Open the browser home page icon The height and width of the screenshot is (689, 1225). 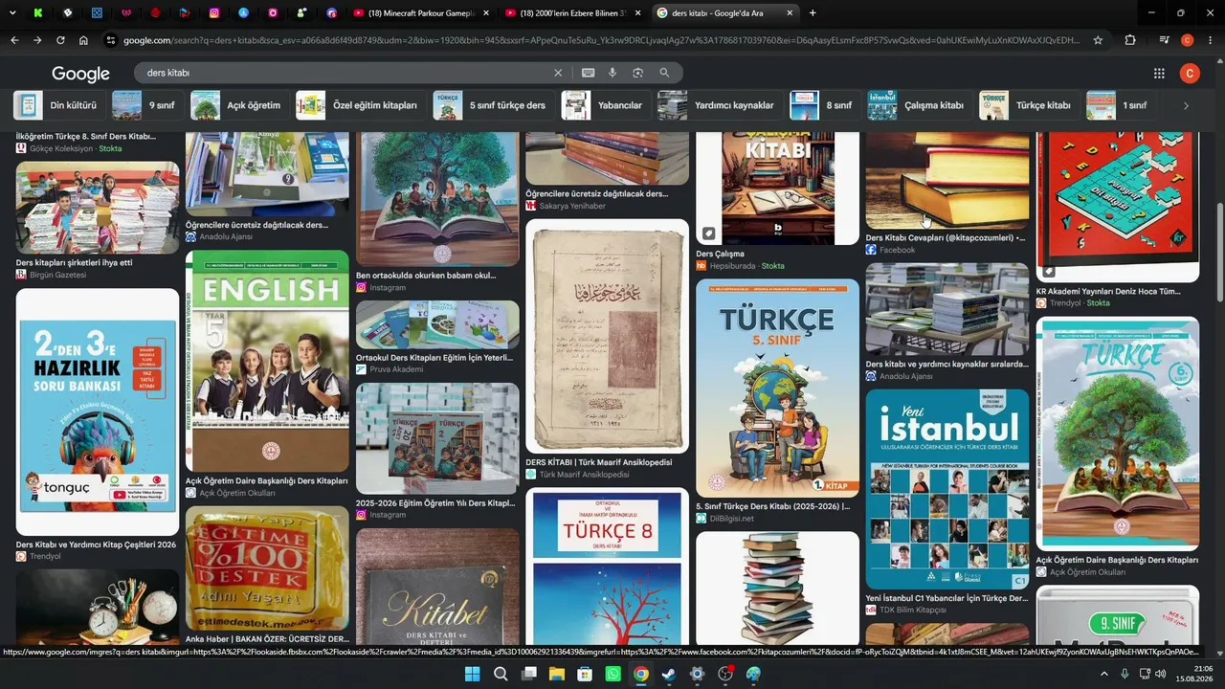coord(84,40)
